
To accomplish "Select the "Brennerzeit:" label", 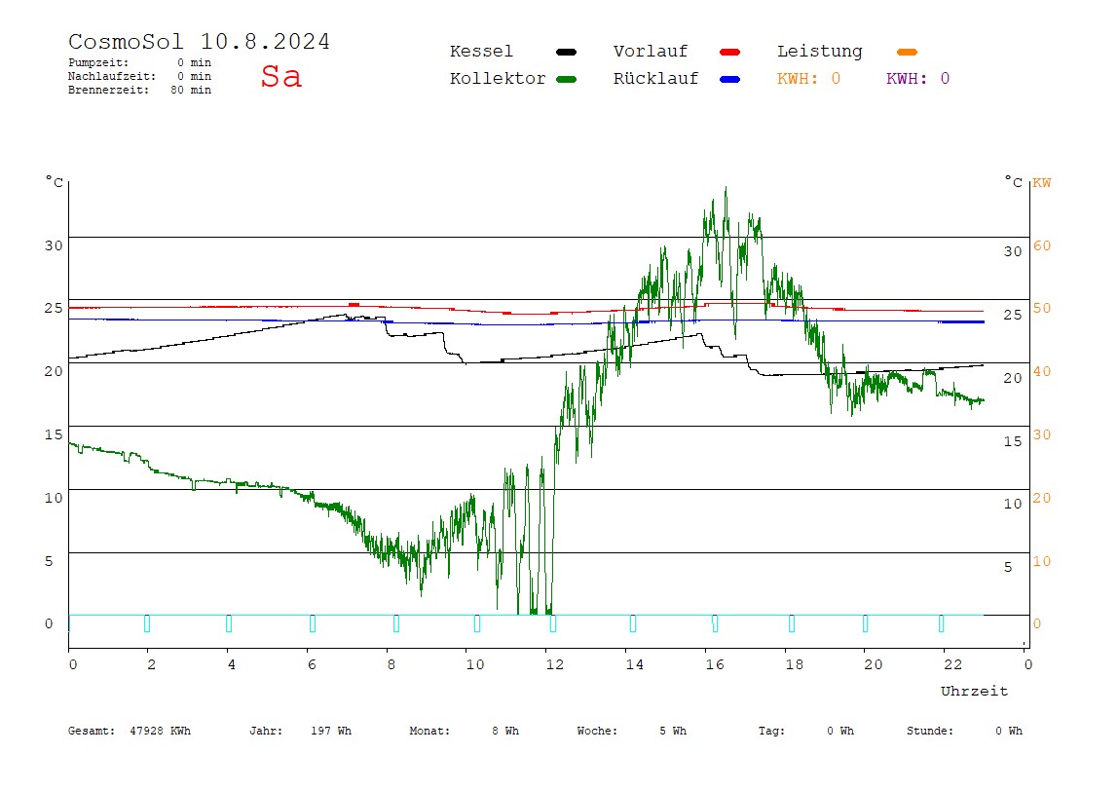I will [108, 90].
